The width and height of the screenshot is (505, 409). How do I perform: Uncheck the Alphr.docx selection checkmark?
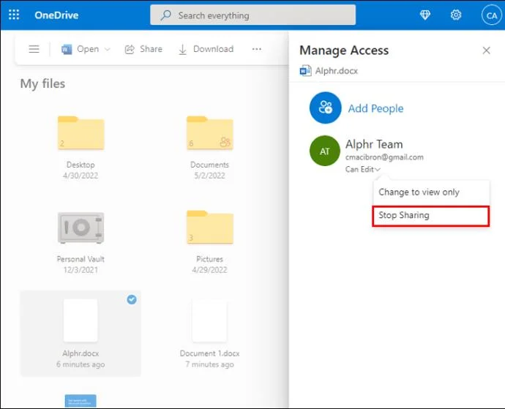pyautogui.click(x=132, y=299)
